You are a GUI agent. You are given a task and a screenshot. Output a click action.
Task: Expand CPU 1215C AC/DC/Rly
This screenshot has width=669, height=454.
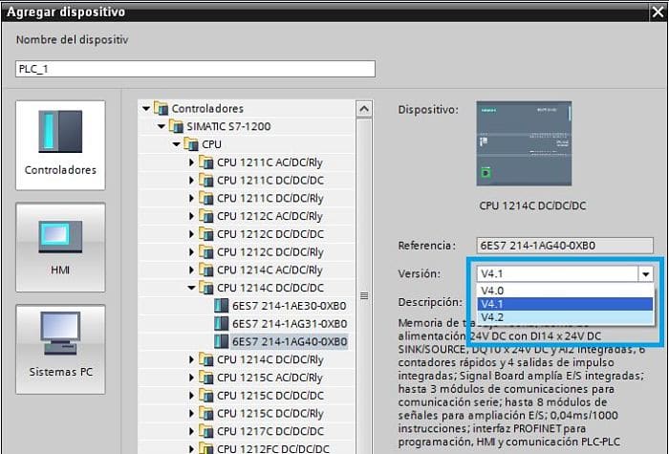point(191,378)
